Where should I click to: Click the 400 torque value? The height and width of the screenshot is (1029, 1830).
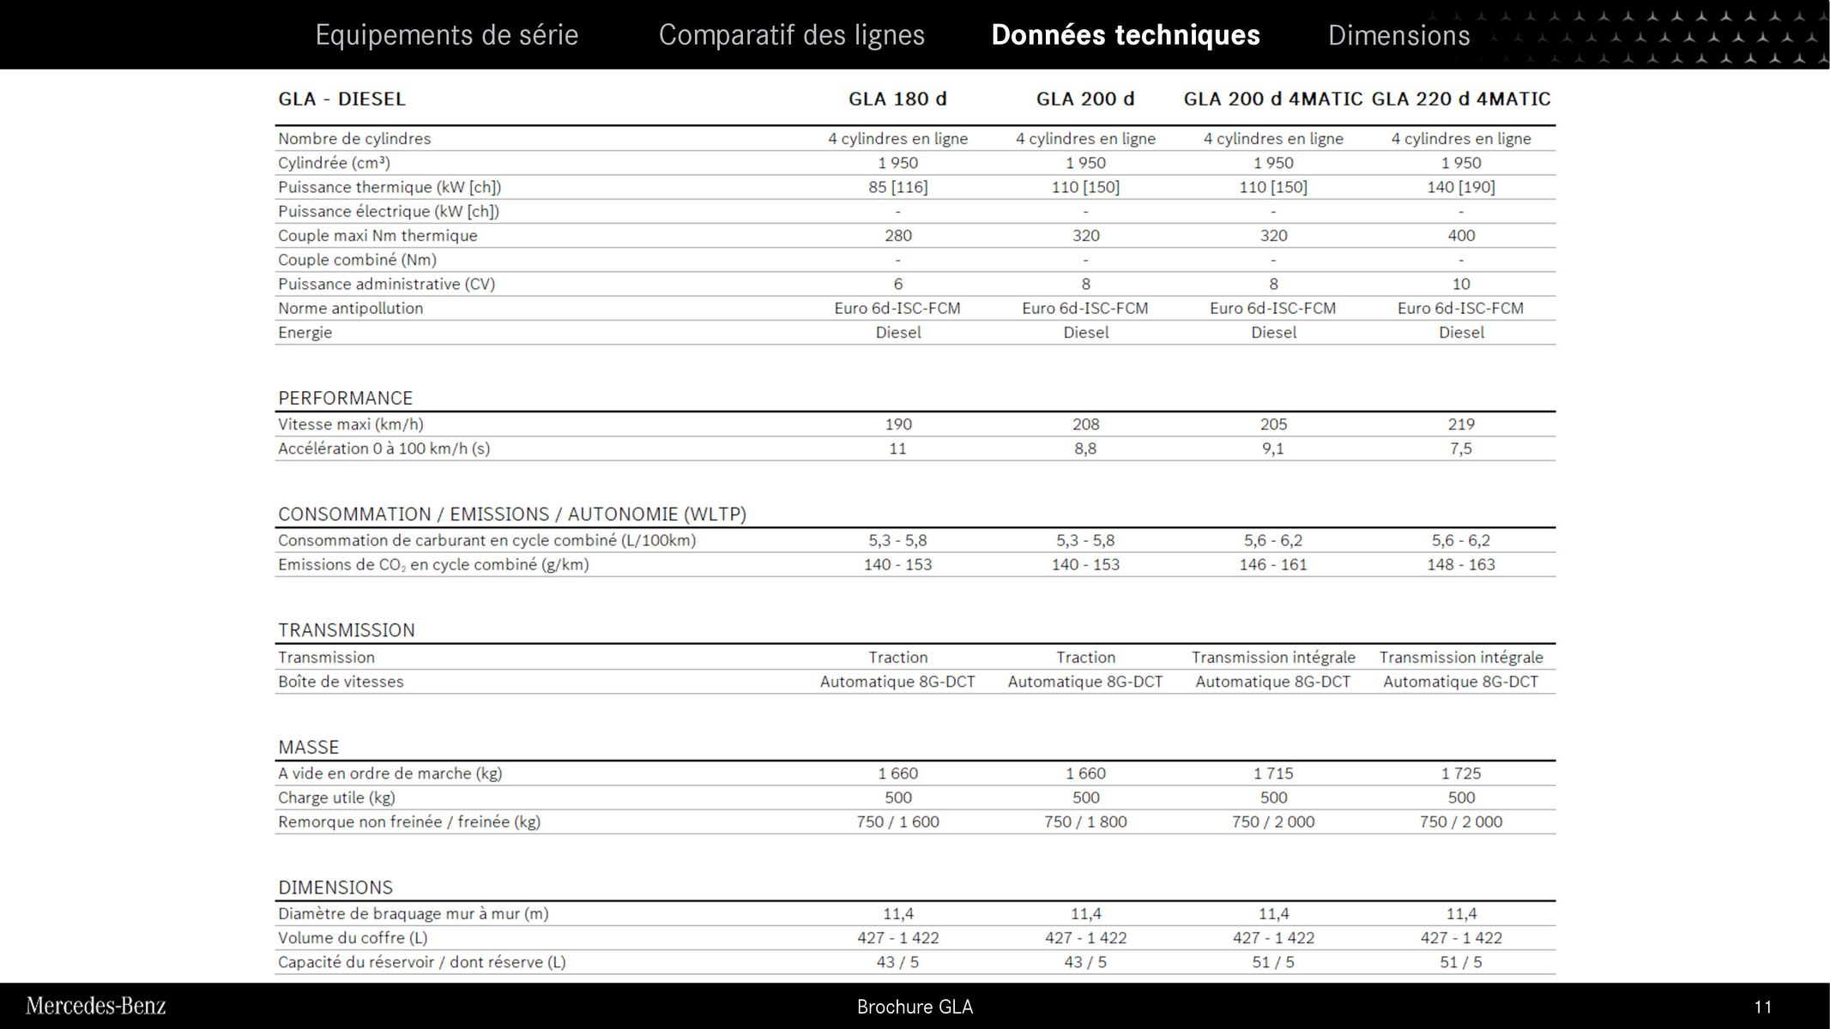tap(1461, 235)
